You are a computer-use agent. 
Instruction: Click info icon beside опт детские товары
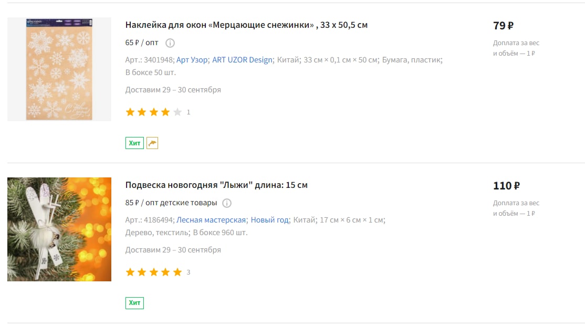[227, 203]
